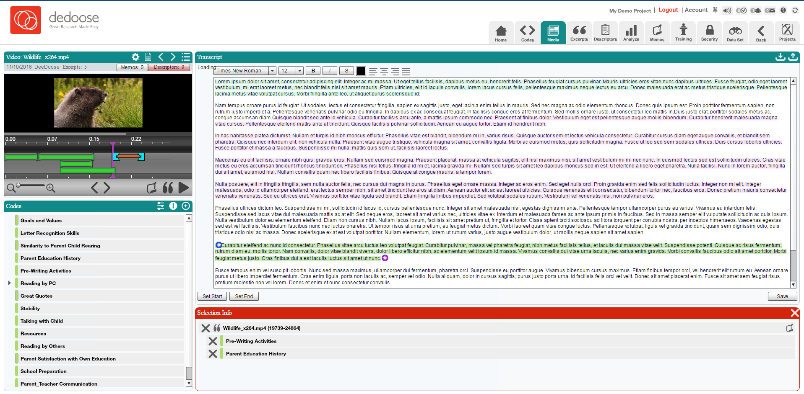Open the Descriptors tab
Screen dimensions: 804x394
[605, 33]
